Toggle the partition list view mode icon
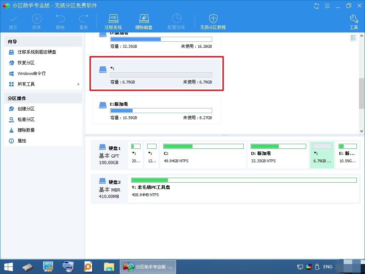 [x=353, y=38]
